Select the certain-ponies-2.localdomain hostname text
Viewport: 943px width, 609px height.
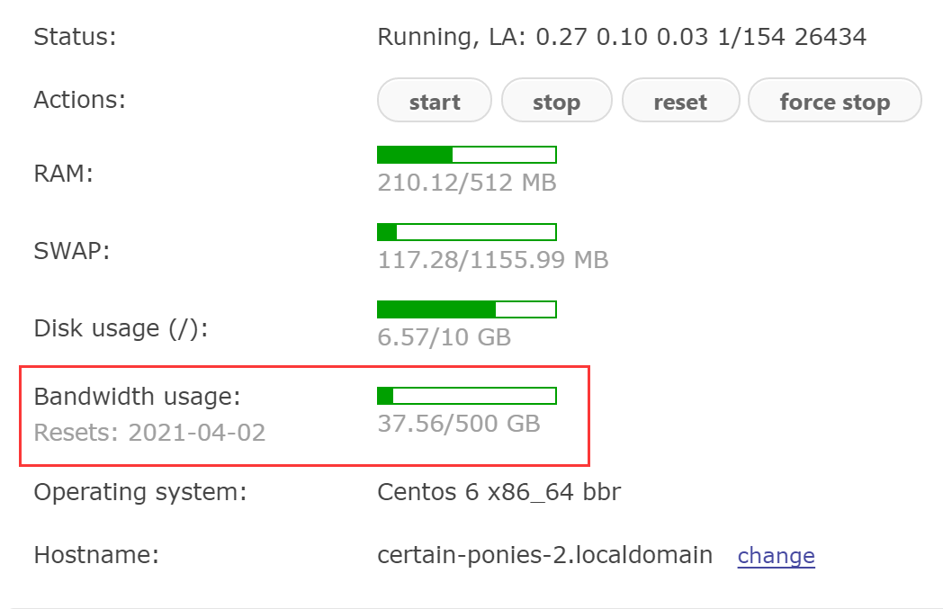point(544,555)
